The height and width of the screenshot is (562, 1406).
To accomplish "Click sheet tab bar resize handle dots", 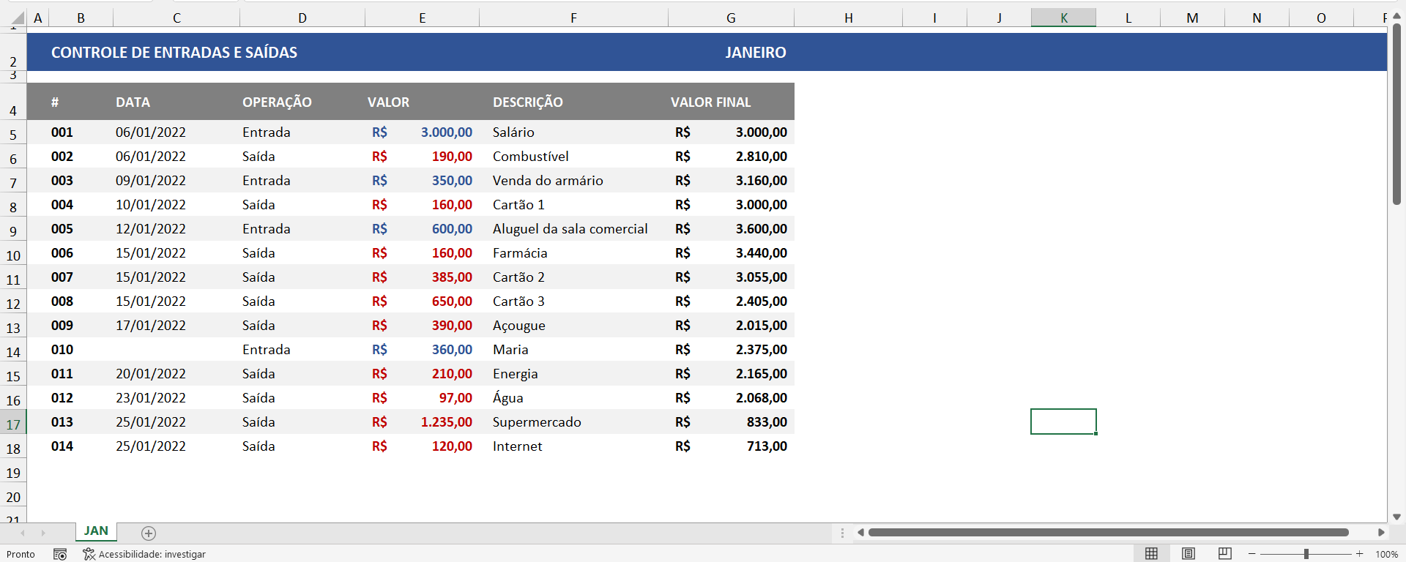I will 842,533.
